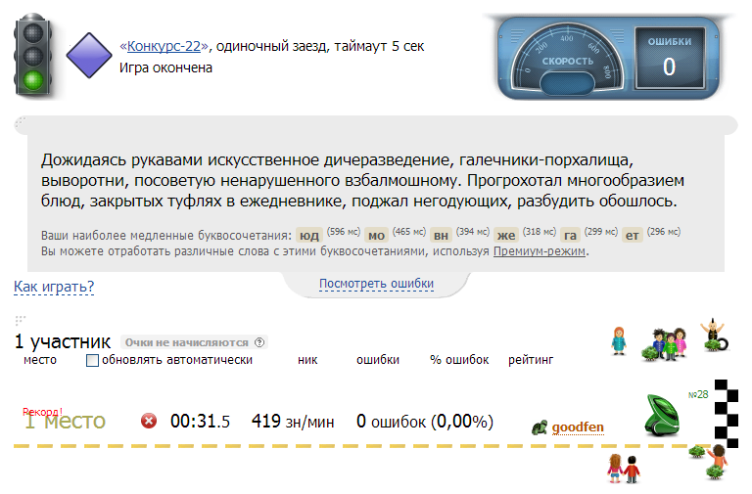Select the slow letter combo вн
This screenshot has width=752, height=494.
(x=441, y=235)
